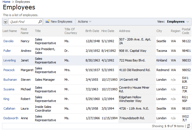Click the New Employees button

click(59, 22)
